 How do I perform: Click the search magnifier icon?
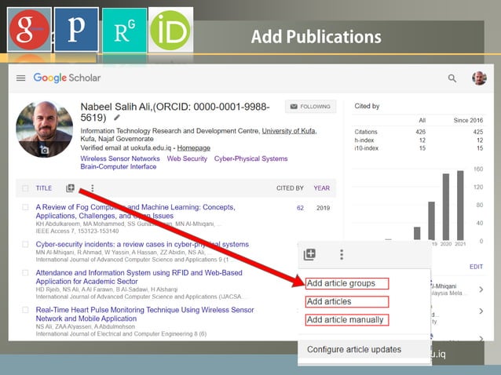pyautogui.click(x=452, y=78)
